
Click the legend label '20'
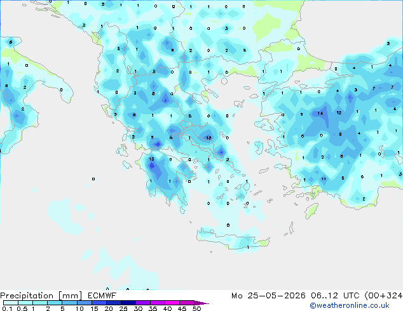tap(109, 308)
